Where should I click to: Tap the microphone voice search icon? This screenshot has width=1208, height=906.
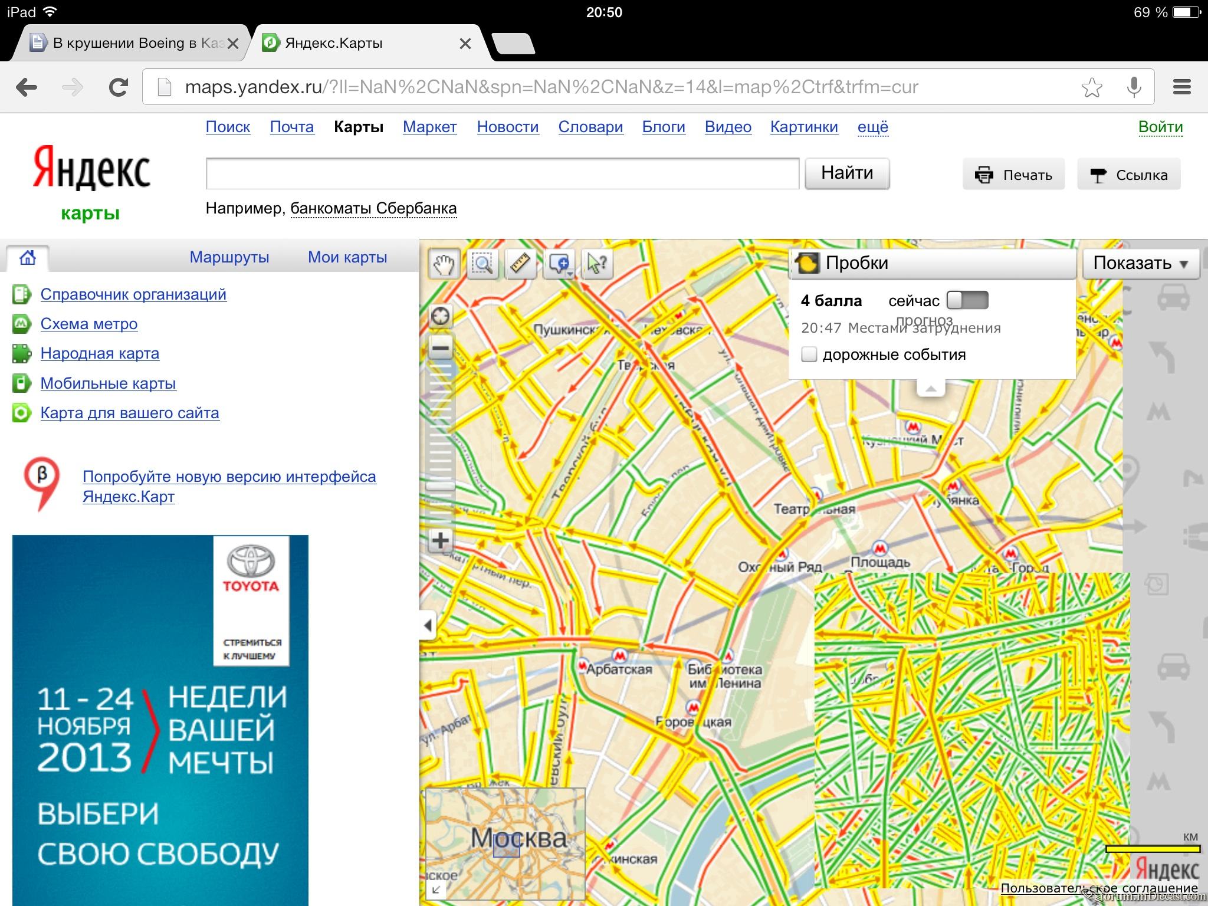pos(1134,87)
